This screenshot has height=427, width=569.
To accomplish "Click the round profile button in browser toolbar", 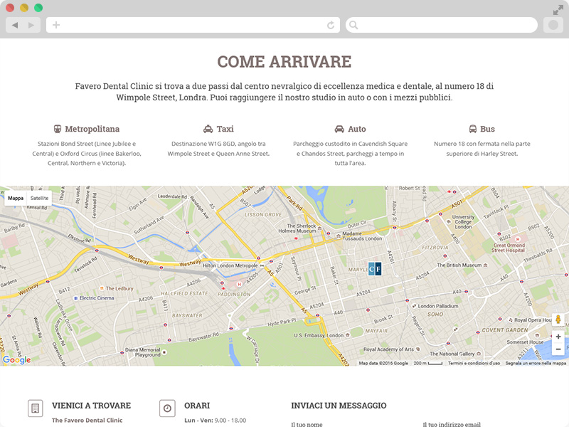I will (x=553, y=25).
